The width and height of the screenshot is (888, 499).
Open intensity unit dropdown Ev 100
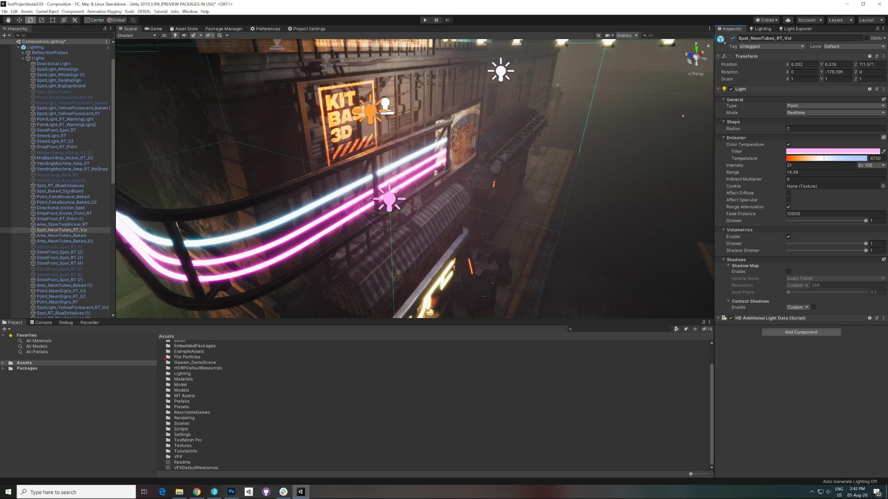click(x=871, y=165)
